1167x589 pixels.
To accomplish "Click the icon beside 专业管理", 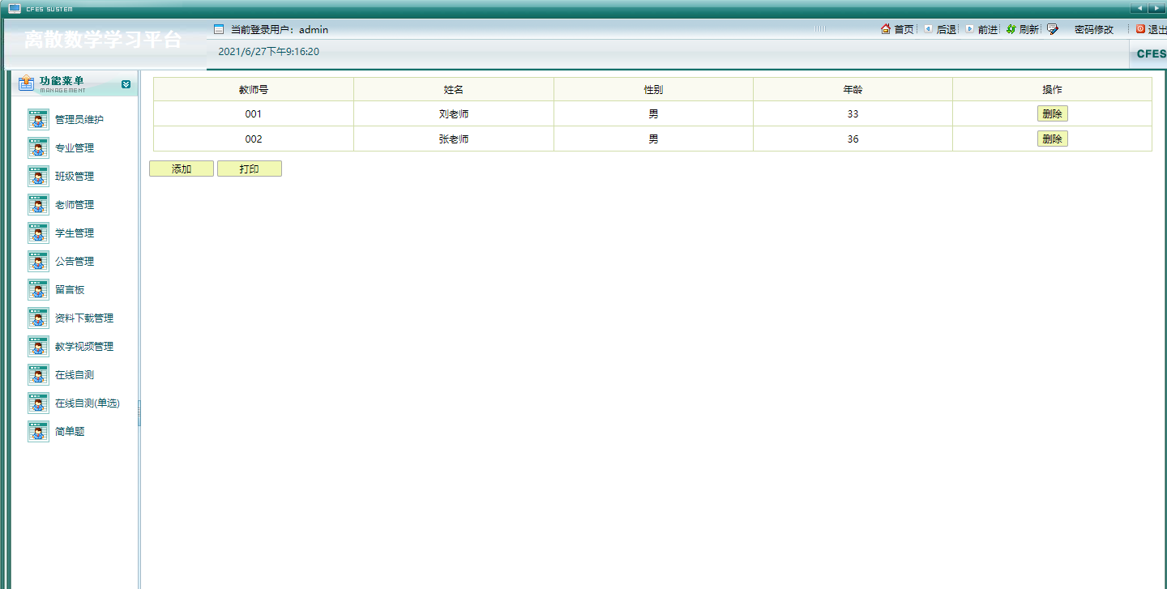I will click(x=38, y=147).
